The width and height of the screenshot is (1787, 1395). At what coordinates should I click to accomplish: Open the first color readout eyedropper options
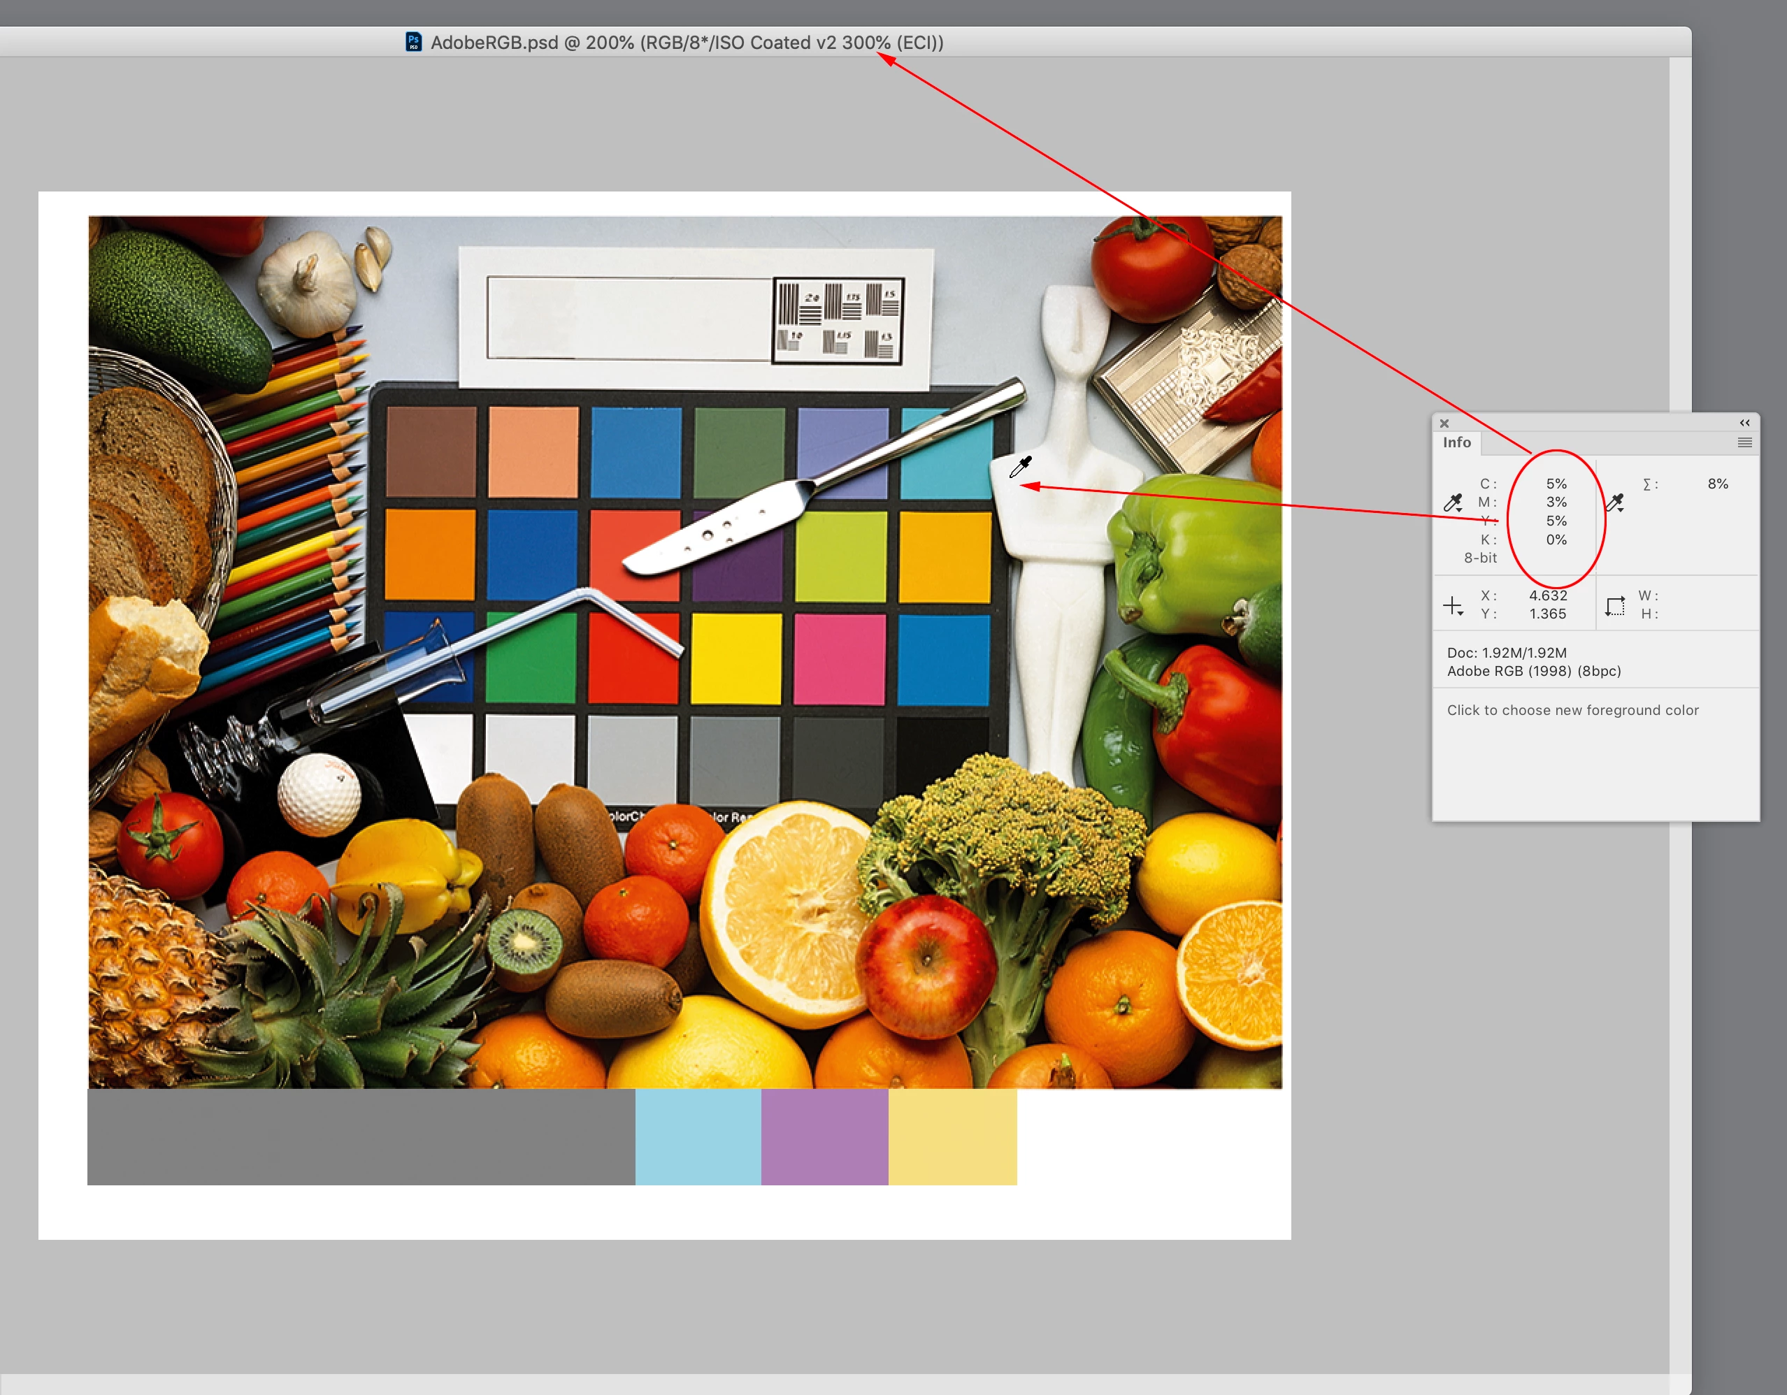(1454, 503)
